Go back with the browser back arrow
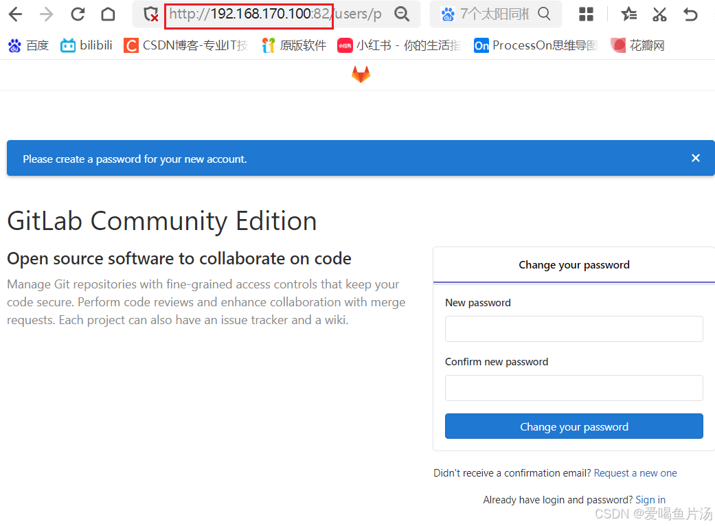The image size is (715, 526). [x=16, y=14]
